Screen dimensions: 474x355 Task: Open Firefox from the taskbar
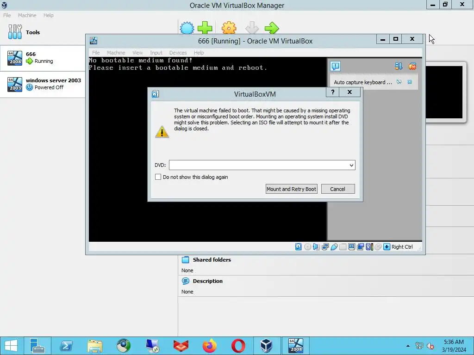[x=210, y=346]
